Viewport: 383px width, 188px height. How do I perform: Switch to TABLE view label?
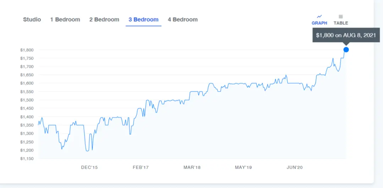[341, 23]
